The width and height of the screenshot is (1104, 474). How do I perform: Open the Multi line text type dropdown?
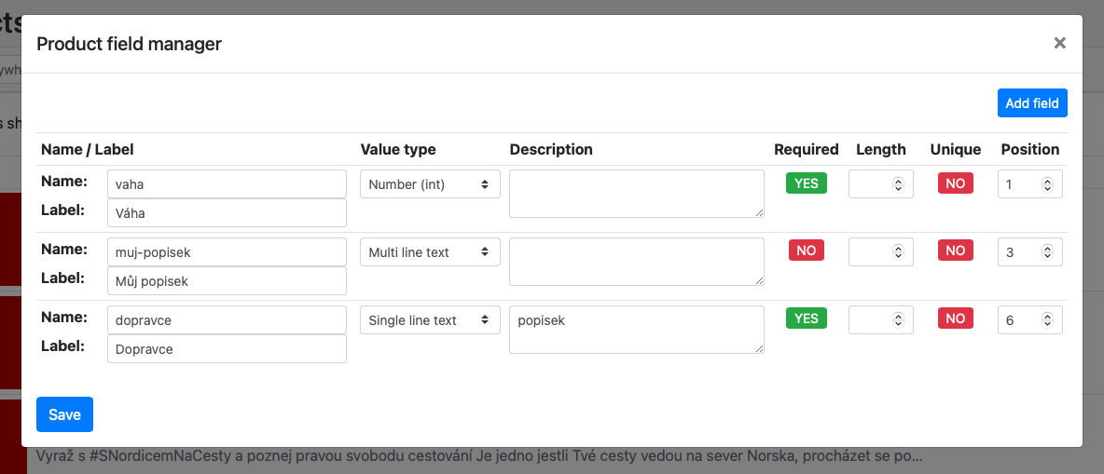coord(430,252)
